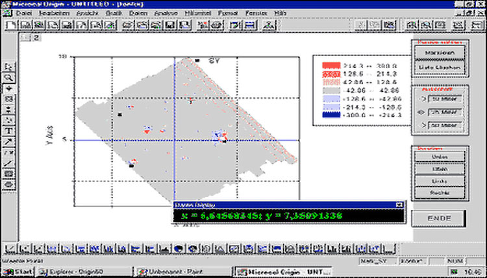The width and height of the screenshot is (487, 278).
Task: Open the Datei menu
Action: (x=24, y=13)
